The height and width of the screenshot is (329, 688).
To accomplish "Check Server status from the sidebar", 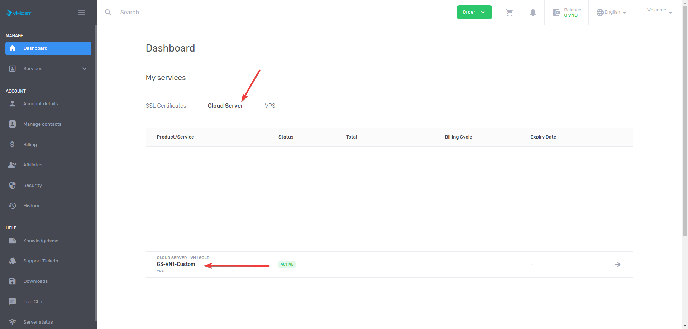I will click(x=38, y=322).
